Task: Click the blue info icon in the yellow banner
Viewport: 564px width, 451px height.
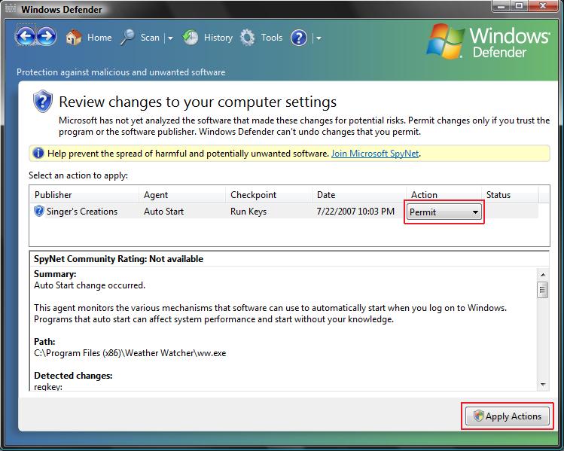Action: coord(38,153)
